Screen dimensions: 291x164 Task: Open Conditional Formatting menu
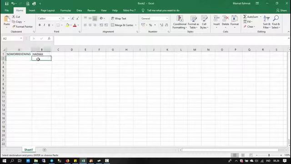180,22
